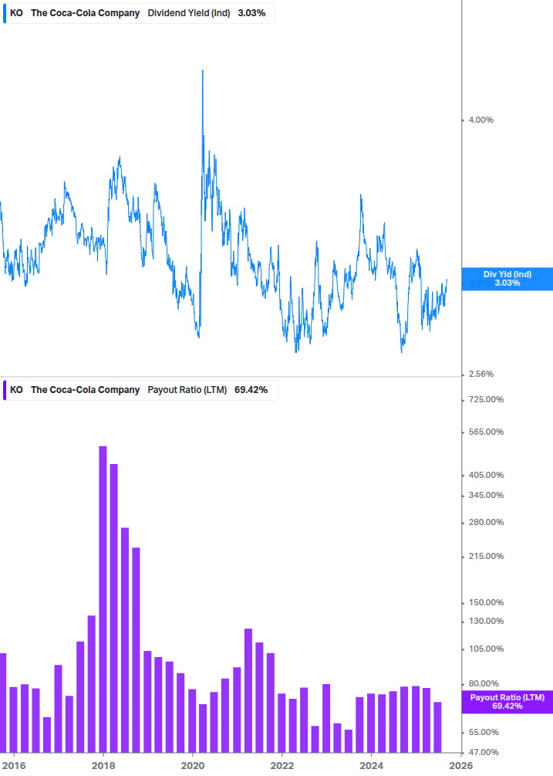Click 'Dividend Yield (Ind)' legend label
This screenshot has width=553, height=776.
click(189, 13)
